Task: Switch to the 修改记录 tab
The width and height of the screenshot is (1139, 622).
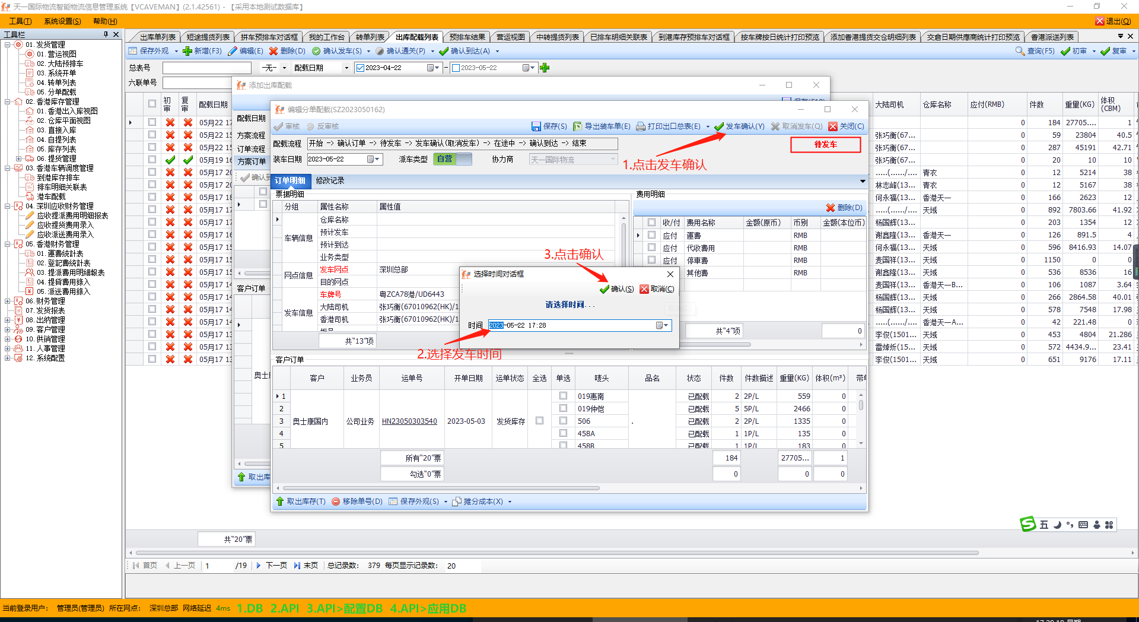Action: pyautogui.click(x=330, y=180)
